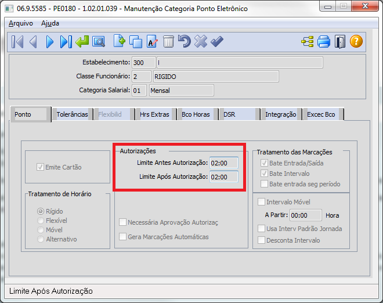Close the Manutenção Categoria Ponto Eletrônico window
Screen dimensions: 383x303
365,6
